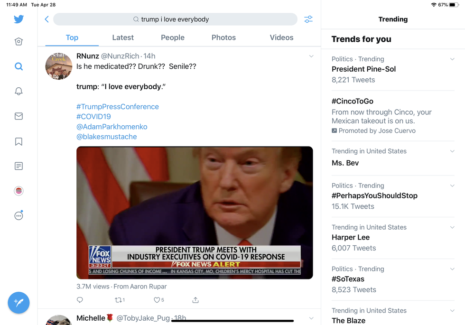Screen dimensions: 465x325
Task: Open options for President Pine-Sol trend
Action: (452, 59)
